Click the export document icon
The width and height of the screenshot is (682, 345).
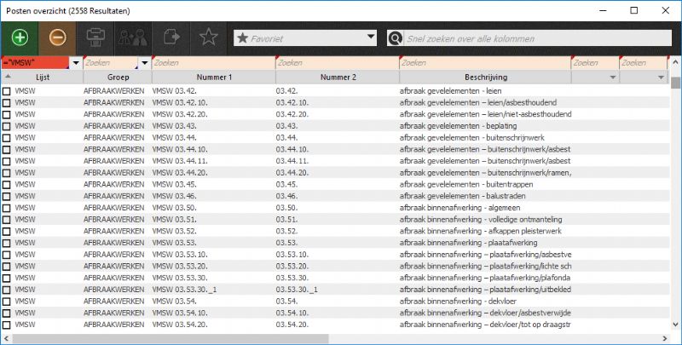170,37
